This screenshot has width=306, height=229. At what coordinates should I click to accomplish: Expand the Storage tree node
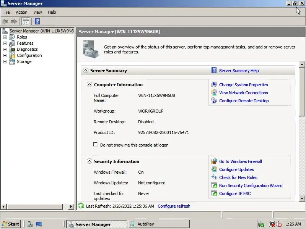click(x=5, y=61)
